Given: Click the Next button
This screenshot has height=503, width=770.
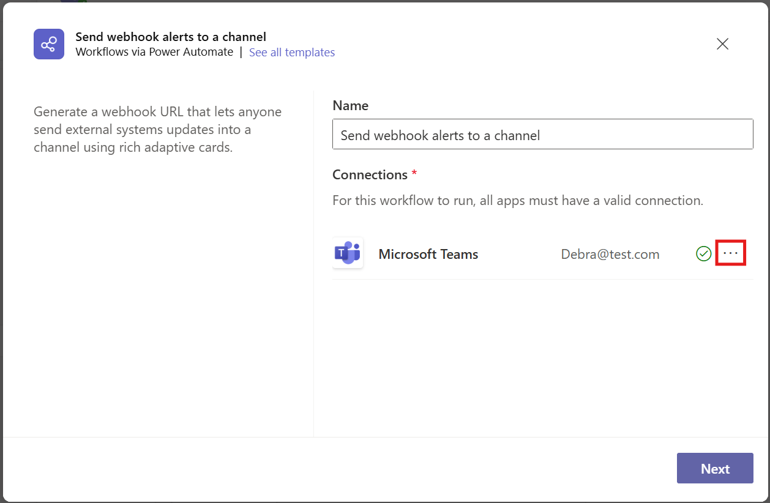Looking at the screenshot, I should (715, 468).
